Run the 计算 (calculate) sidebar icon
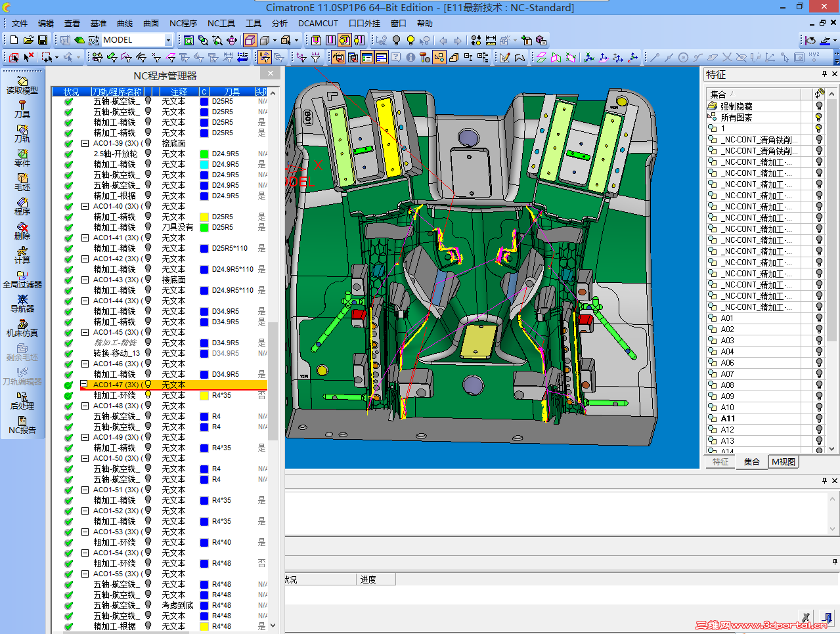 click(x=22, y=255)
